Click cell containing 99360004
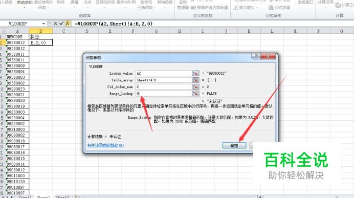Viewport: 354px width, 198px height. [x=17, y=72]
